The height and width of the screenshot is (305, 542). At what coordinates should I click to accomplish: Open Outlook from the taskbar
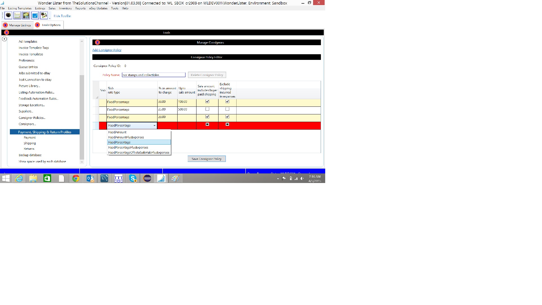click(x=90, y=178)
